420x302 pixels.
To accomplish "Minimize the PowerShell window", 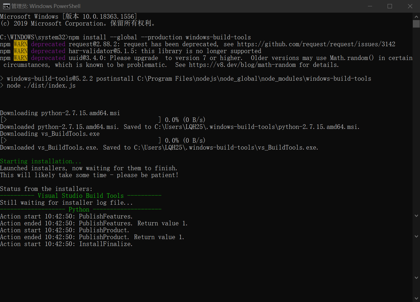I will [370, 6].
